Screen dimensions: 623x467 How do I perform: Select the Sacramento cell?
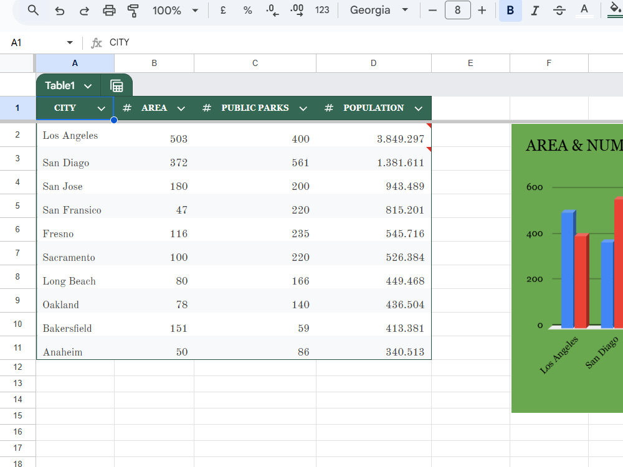[x=75, y=253]
